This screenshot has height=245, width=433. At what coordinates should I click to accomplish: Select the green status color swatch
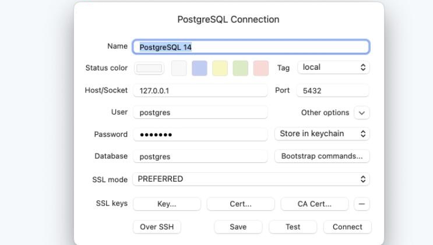click(x=241, y=68)
